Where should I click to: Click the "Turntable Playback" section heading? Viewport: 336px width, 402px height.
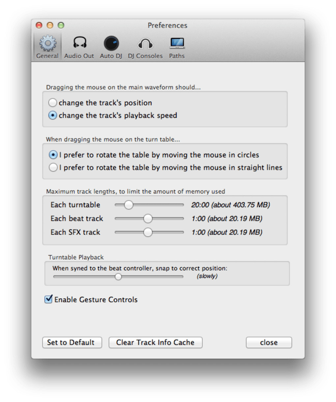pos(76,257)
